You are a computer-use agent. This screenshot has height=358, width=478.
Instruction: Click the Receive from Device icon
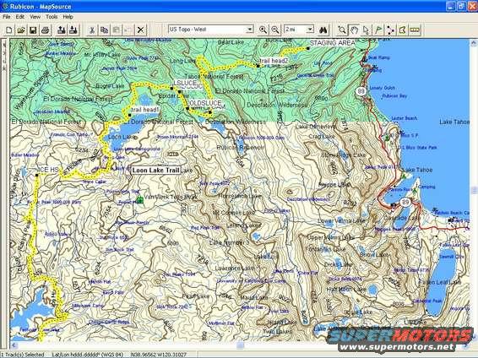[x=73, y=30]
